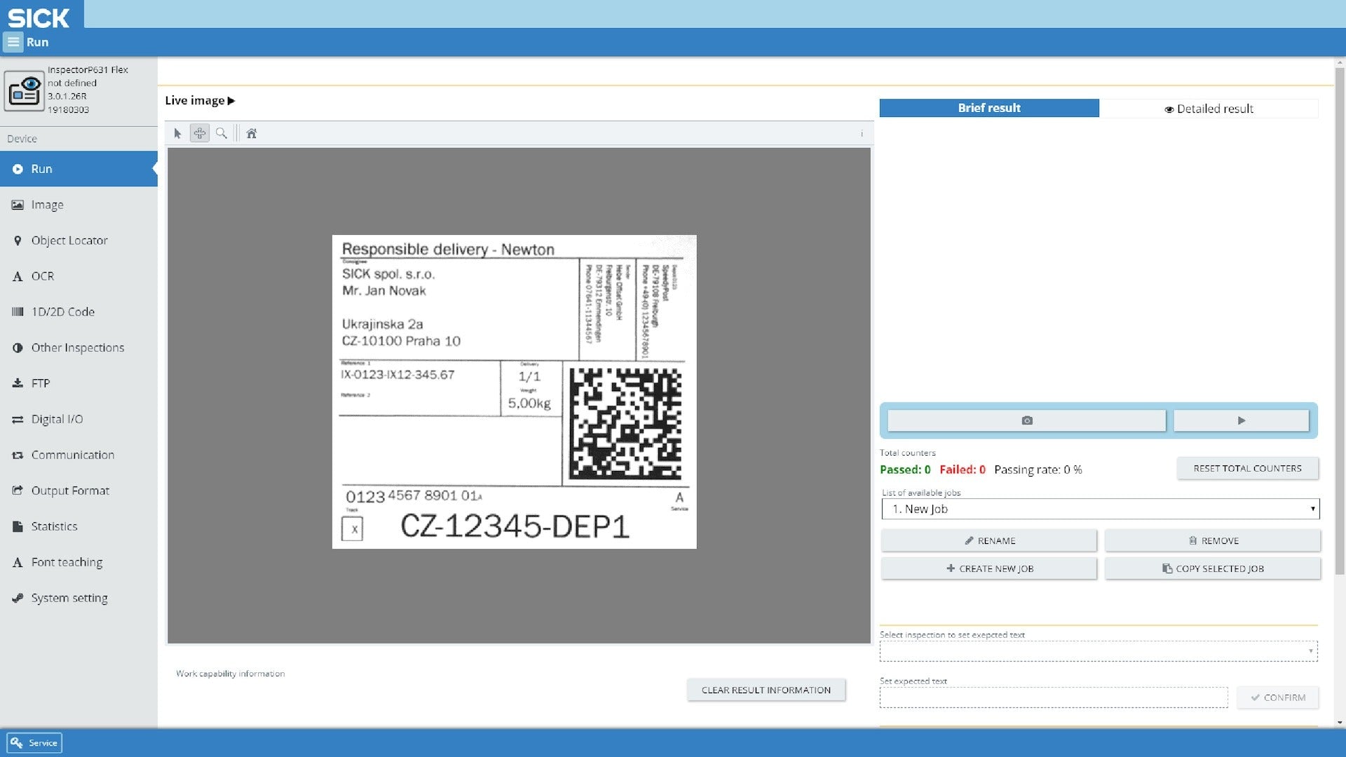
Task: Switch to Brief result tab
Action: [x=988, y=108]
